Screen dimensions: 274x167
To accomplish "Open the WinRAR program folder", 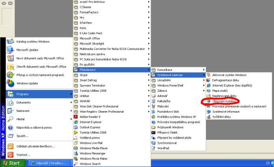I will pyautogui.click(x=112, y=101).
